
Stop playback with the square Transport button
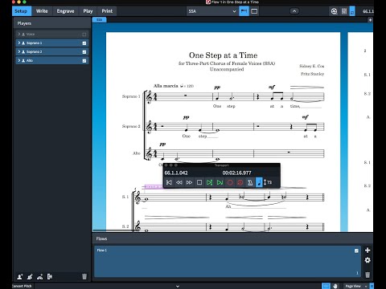pos(199,182)
